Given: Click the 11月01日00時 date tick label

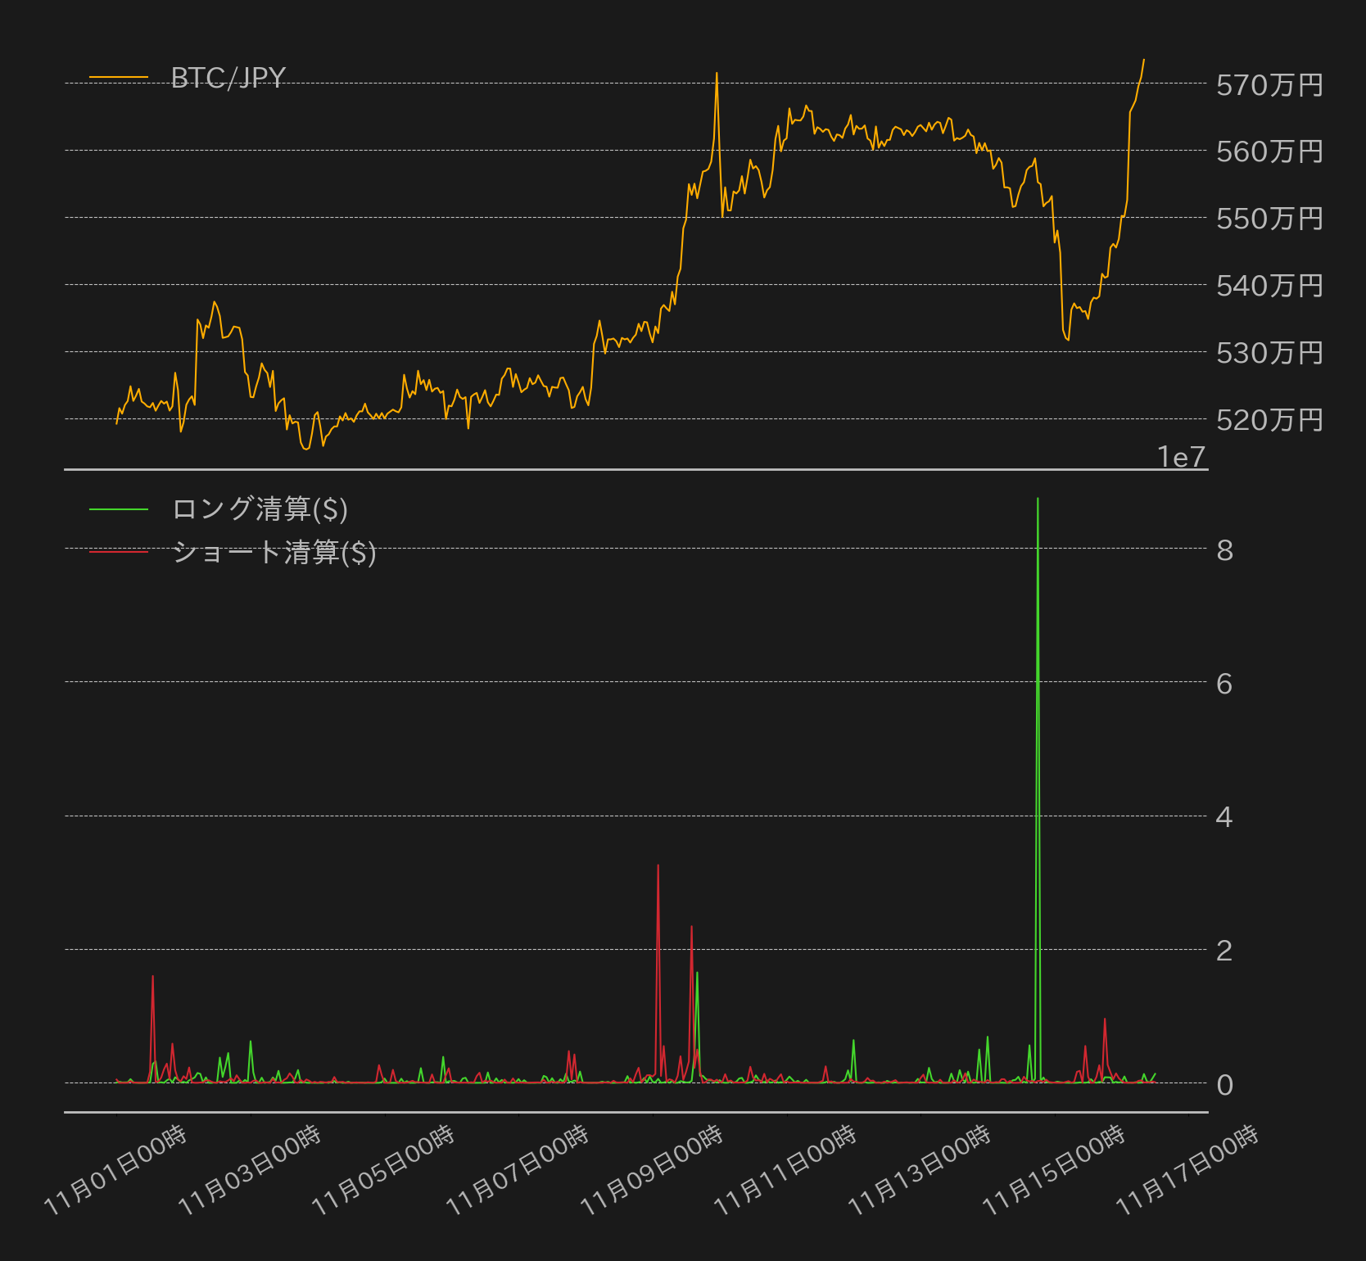Looking at the screenshot, I should click(x=115, y=1170).
